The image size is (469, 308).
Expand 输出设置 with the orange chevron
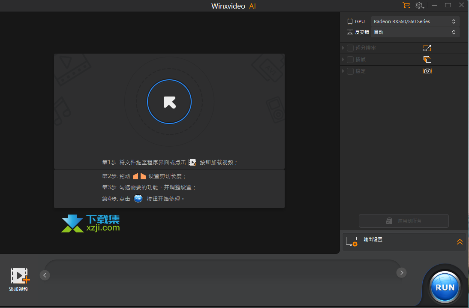(460, 242)
